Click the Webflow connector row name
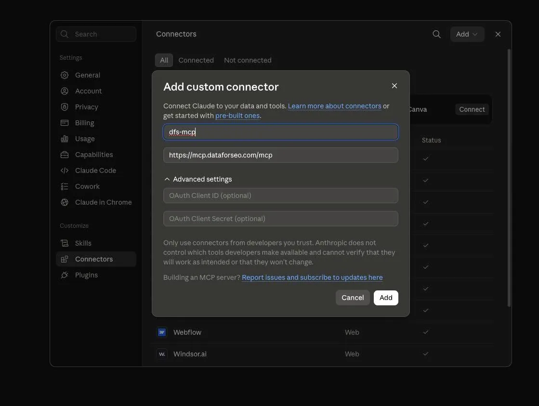This screenshot has height=406, width=539. point(187,332)
